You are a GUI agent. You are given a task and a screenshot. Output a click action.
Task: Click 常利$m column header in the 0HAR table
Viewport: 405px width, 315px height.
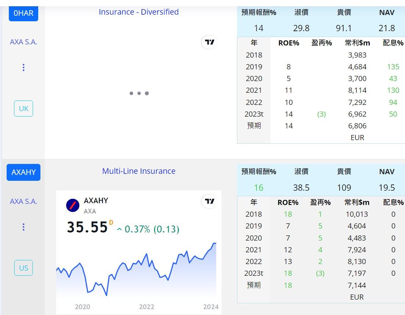click(x=357, y=43)
